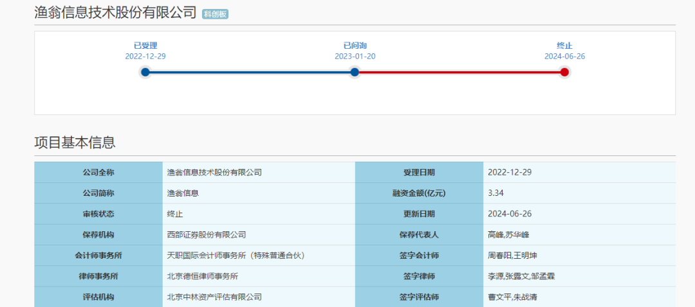Click the 签字会计师 header cell

point(420,256)
